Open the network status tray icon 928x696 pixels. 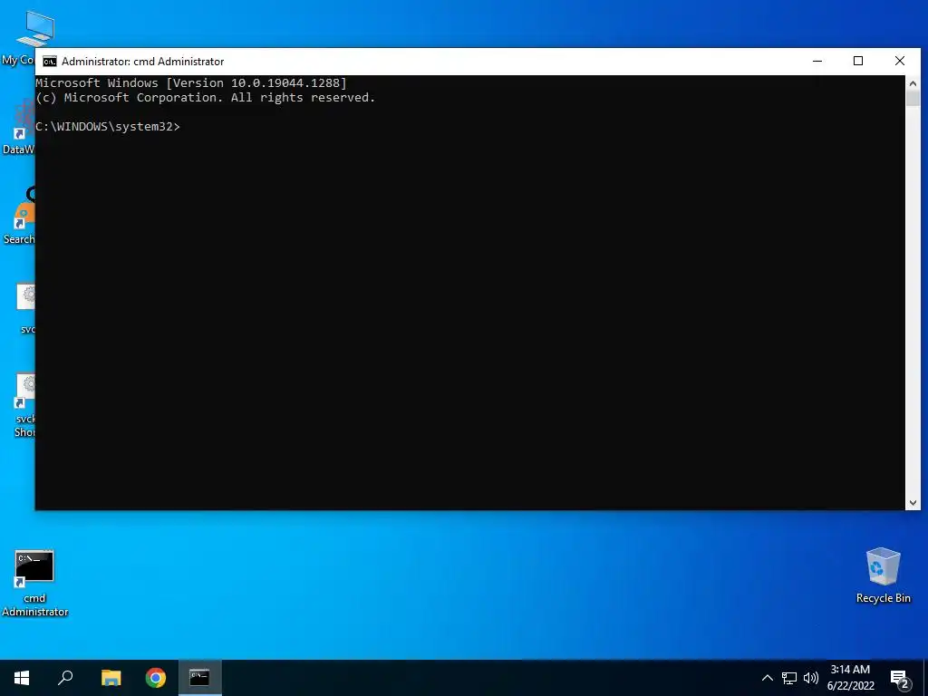pyautogui.click(x=789, y=678)
